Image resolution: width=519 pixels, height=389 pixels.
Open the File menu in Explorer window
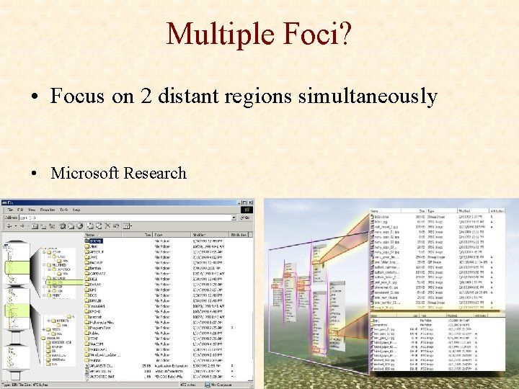click(11, 210)
